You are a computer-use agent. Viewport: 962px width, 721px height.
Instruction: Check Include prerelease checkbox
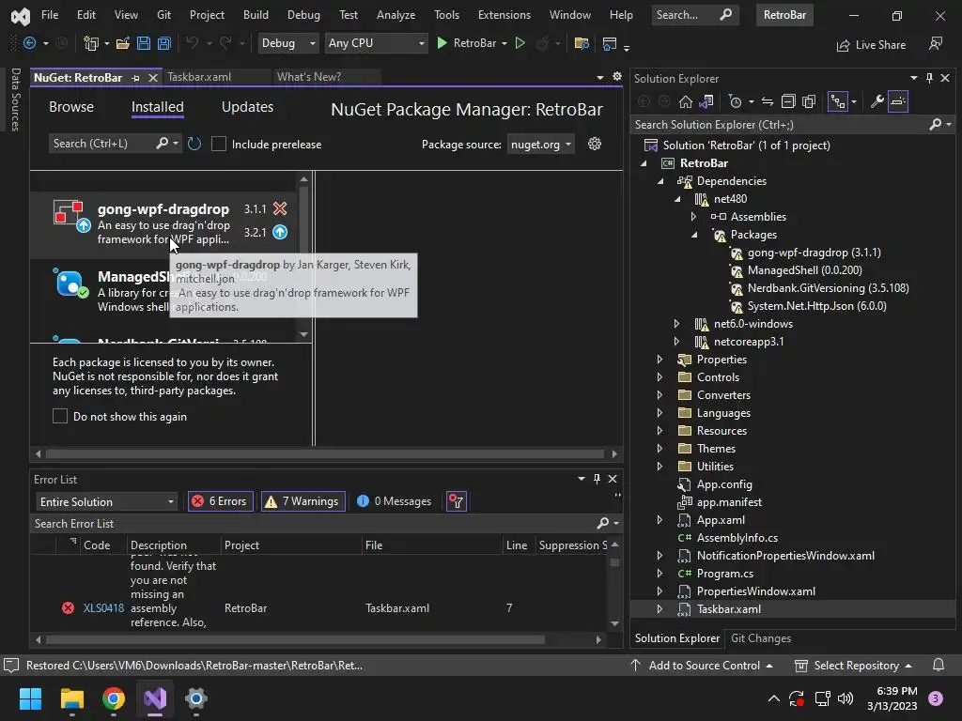tap(218, 144)
